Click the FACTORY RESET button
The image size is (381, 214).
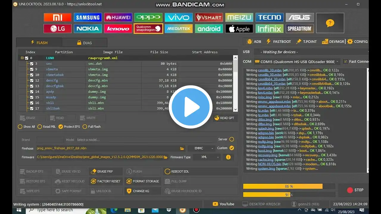(106, 181)
